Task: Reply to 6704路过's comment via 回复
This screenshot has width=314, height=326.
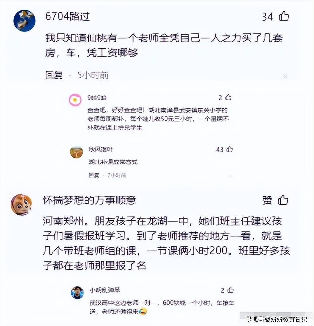Action: pyautogui.click(x=54, y=75)
